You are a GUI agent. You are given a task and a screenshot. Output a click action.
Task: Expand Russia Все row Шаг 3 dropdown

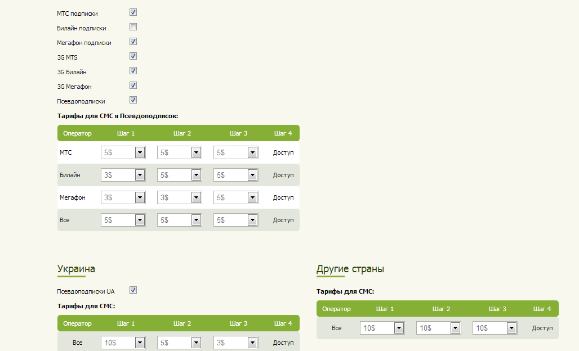pyautogui.click(x=236, y=220)
